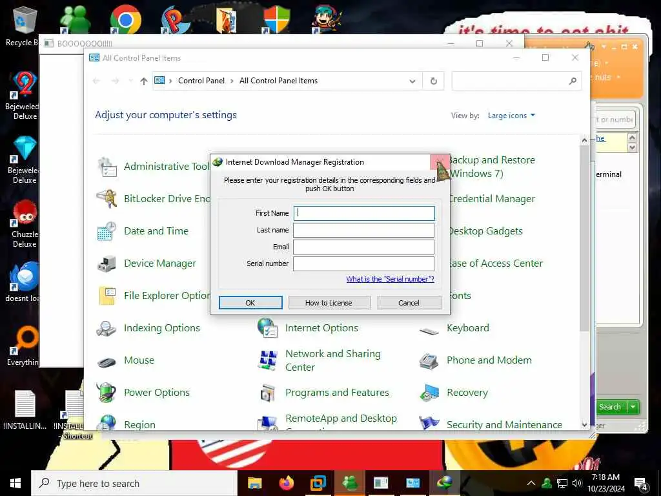This screenshot has height=496, width=661.
Task: Open the notification center icon
Action: 640,484
